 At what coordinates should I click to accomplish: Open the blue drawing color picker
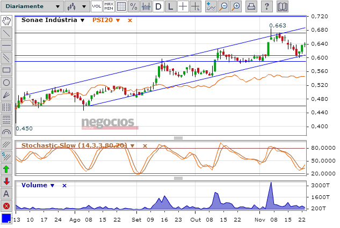pyautogui.click(x=6, y=218)
